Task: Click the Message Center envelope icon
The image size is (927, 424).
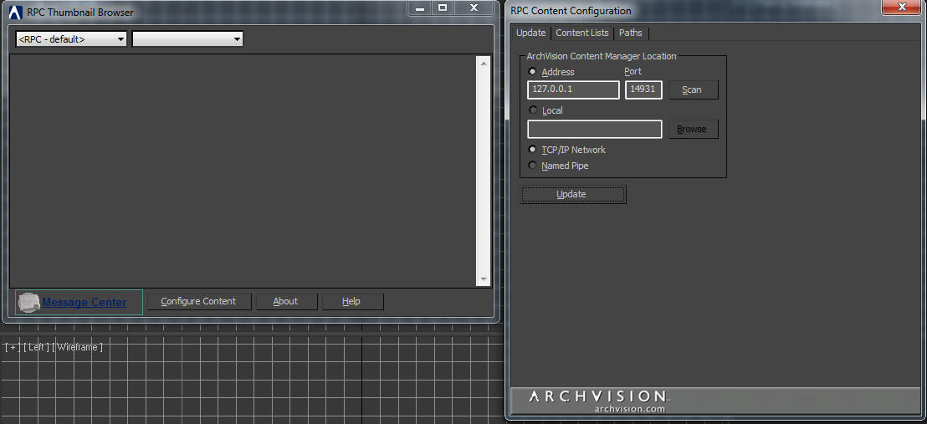Action: 29,302
